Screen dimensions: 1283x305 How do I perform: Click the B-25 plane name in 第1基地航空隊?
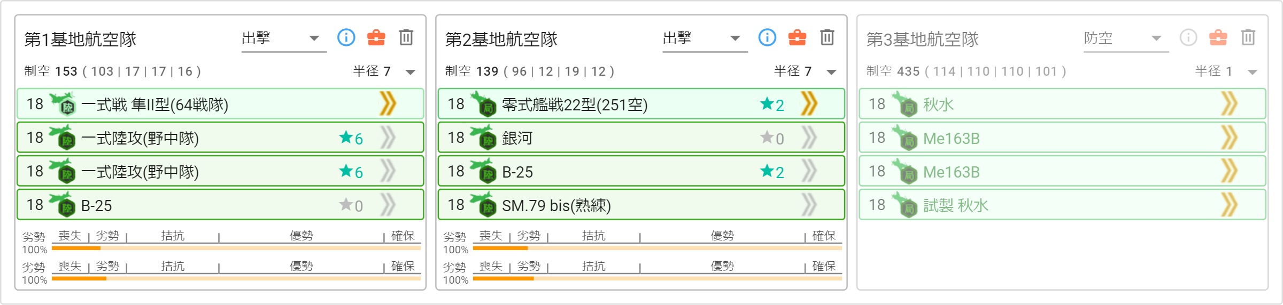97,206
